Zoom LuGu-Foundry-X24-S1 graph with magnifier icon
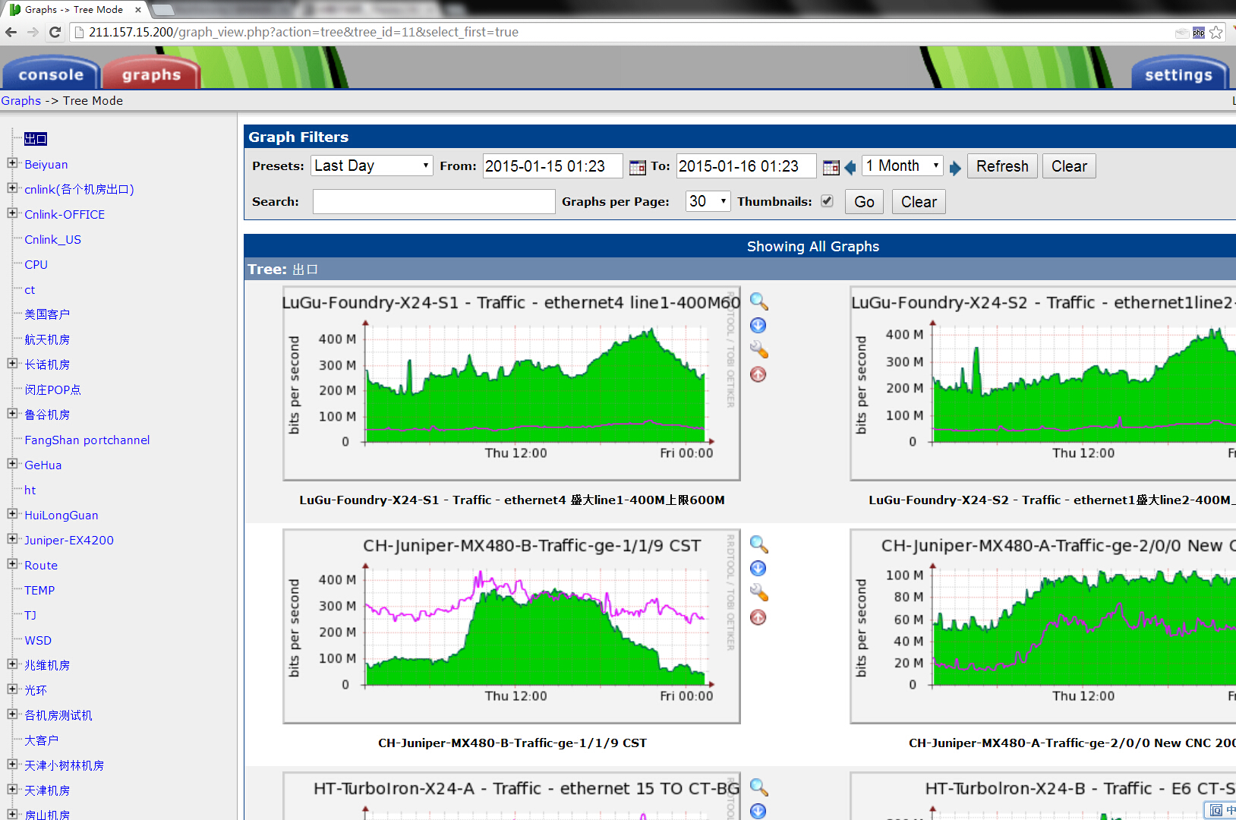 758,301
